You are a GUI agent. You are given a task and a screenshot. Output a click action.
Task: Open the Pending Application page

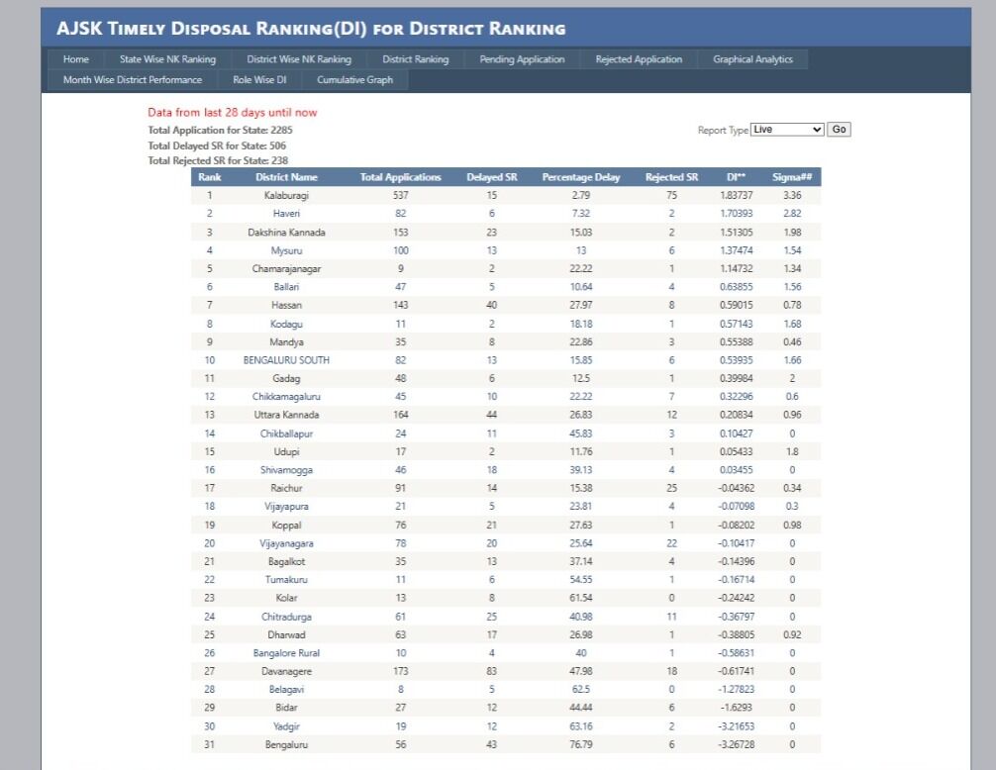(522, 59)
